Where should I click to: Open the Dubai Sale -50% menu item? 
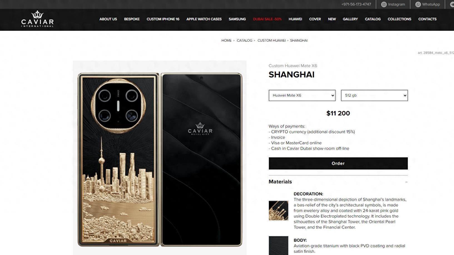tap(267, 19)
